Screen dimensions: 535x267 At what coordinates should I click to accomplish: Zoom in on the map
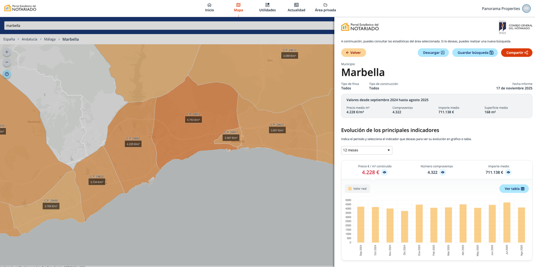pyautogui.click(x=7, y=52)
